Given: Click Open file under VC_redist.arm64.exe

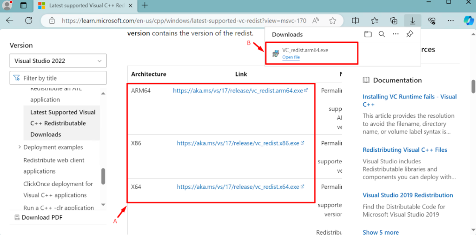Looking at the screenshot, I should point(291,57).
